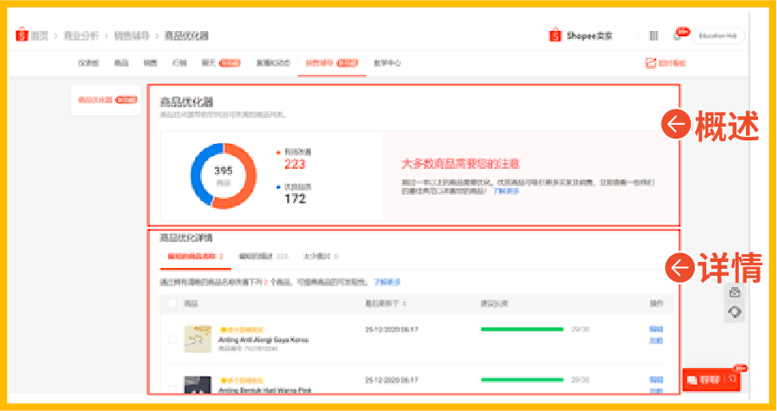Open the 销售 tab
Image resolution: width=777 pixels, height=411 pixels.
[150, 63]
